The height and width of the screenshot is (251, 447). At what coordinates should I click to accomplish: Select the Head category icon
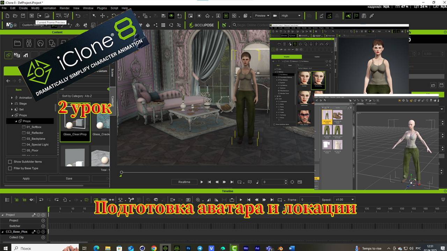click(x=41, y=43)
